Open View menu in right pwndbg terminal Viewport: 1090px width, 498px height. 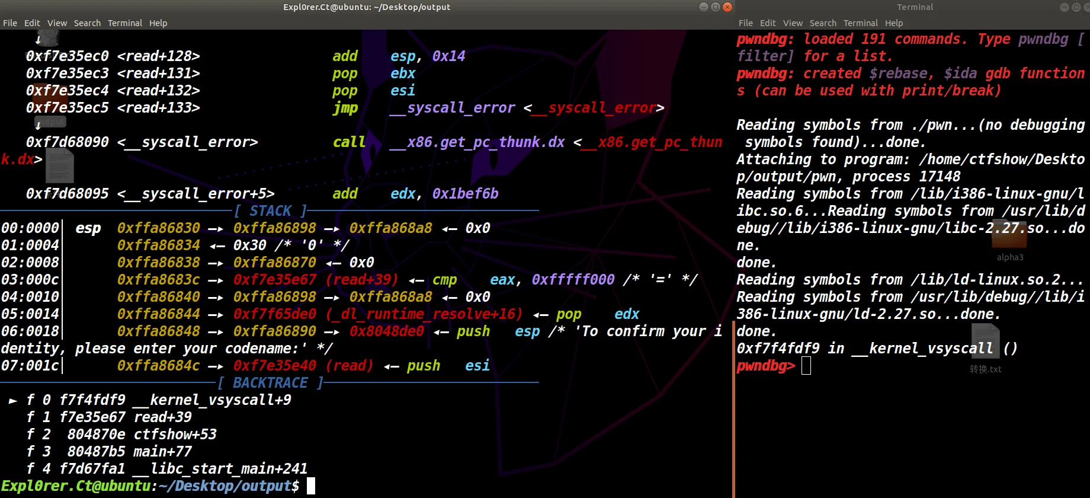pos(793,23)
